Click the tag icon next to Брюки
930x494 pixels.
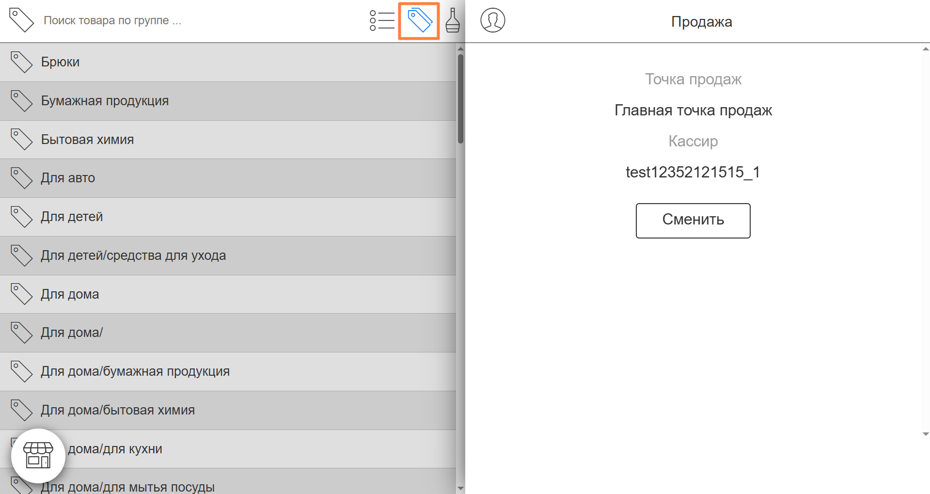click(21, 62)
